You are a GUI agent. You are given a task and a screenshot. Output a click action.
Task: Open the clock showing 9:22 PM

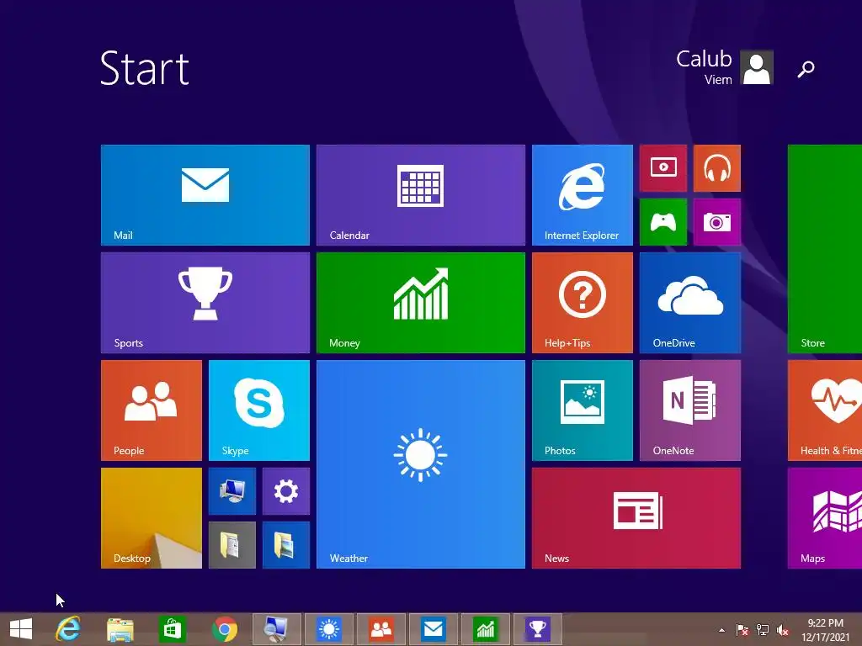[825, 630]
